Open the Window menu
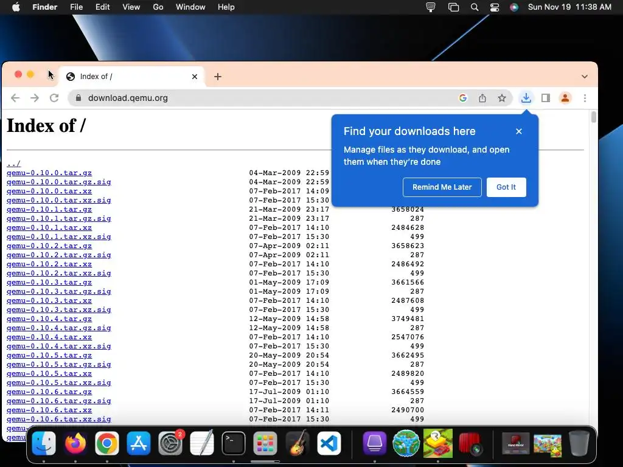 (x=190, y=7)
